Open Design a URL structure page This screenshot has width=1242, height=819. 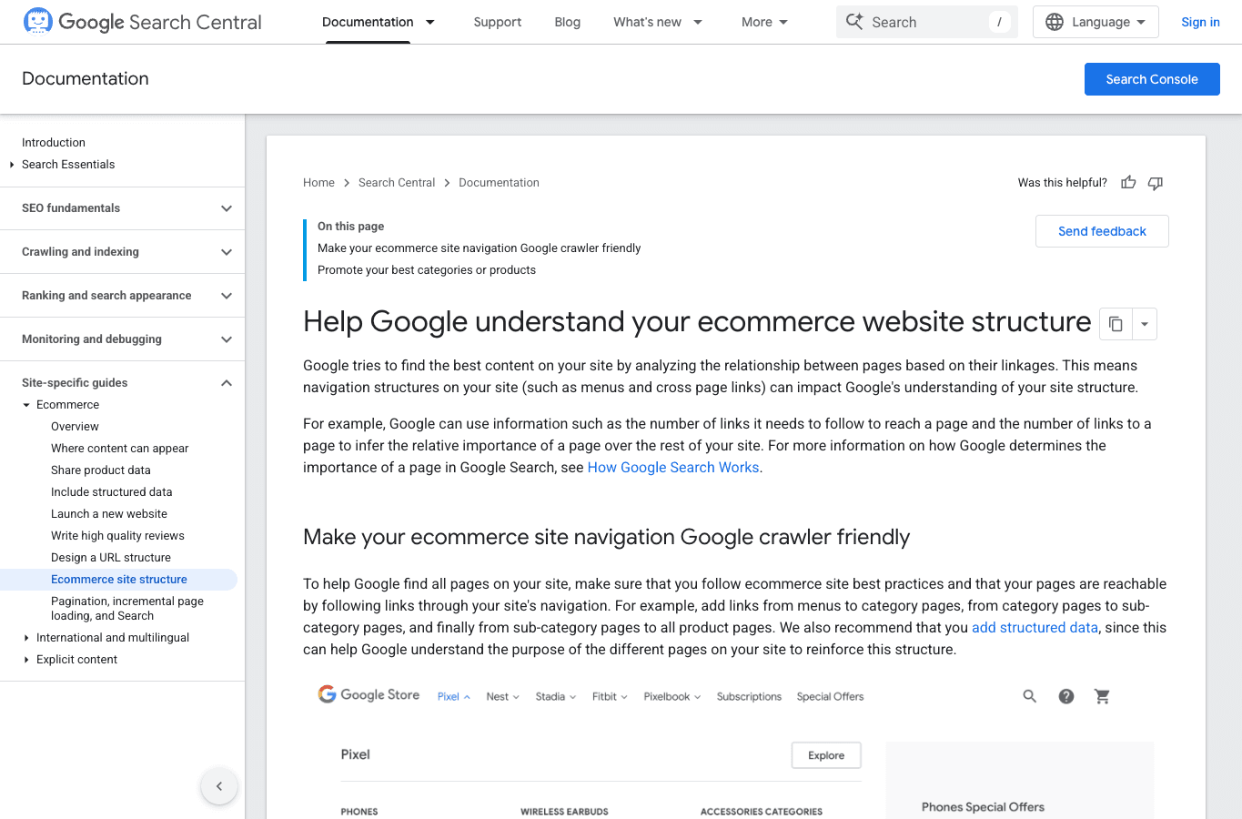tap(111, 558)
